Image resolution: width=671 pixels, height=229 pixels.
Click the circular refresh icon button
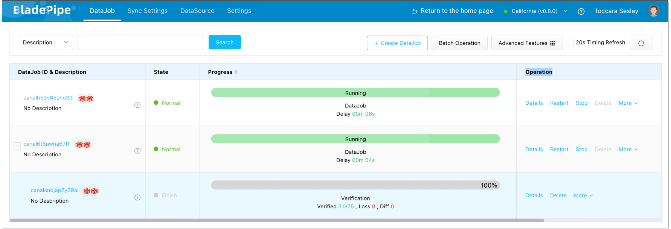click(x=641, y=43)
